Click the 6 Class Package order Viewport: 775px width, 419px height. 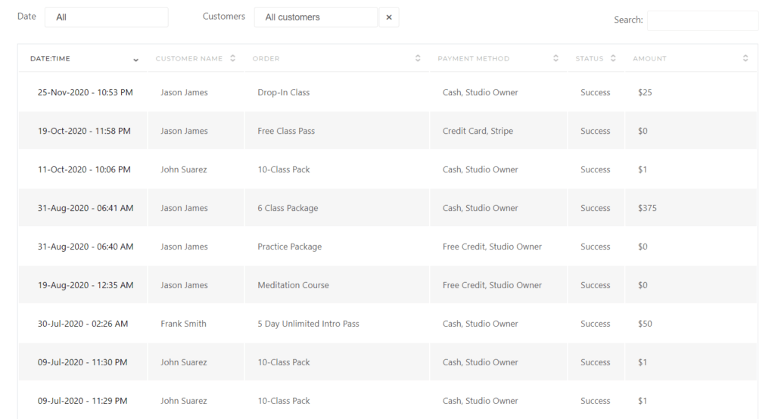point(288,209)
